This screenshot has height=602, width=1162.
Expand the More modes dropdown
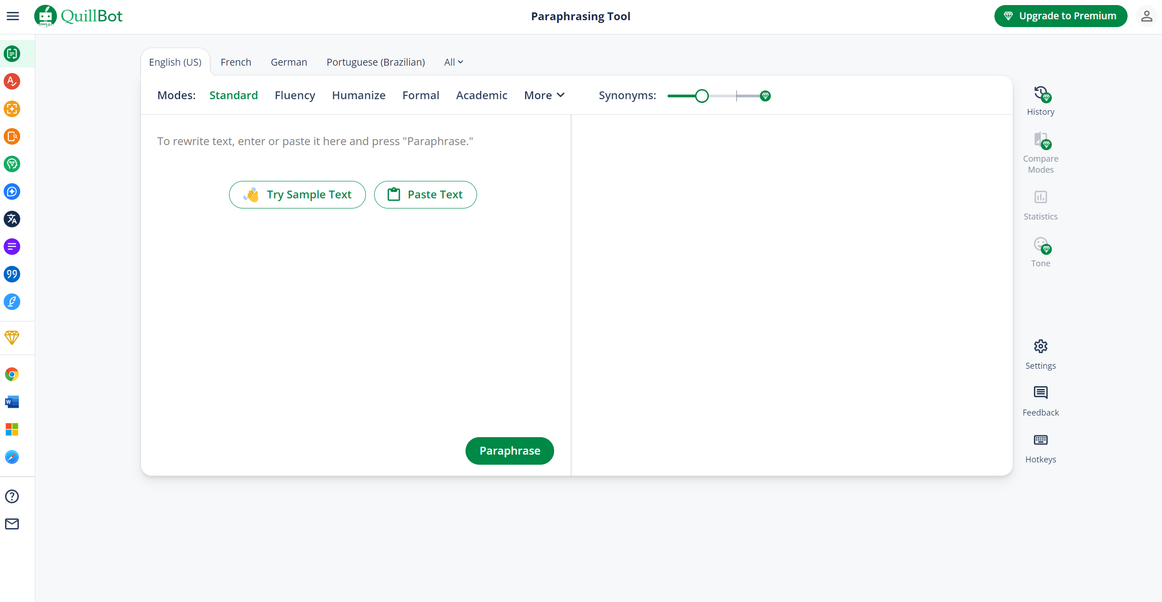click(544, 95)
